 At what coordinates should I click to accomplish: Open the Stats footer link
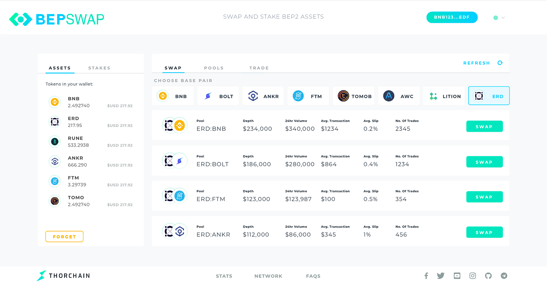click(x=224, y=276)
